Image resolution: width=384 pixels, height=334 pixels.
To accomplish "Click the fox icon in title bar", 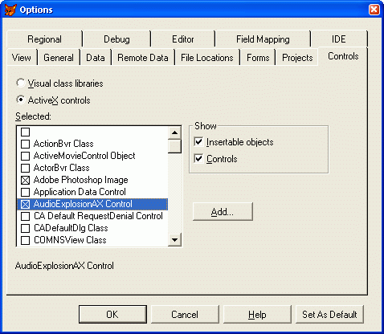I will tap(10, 10).
